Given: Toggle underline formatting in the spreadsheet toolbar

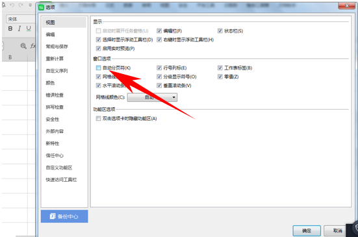Looking at the screenshot, I should click(x=29, y=29).
